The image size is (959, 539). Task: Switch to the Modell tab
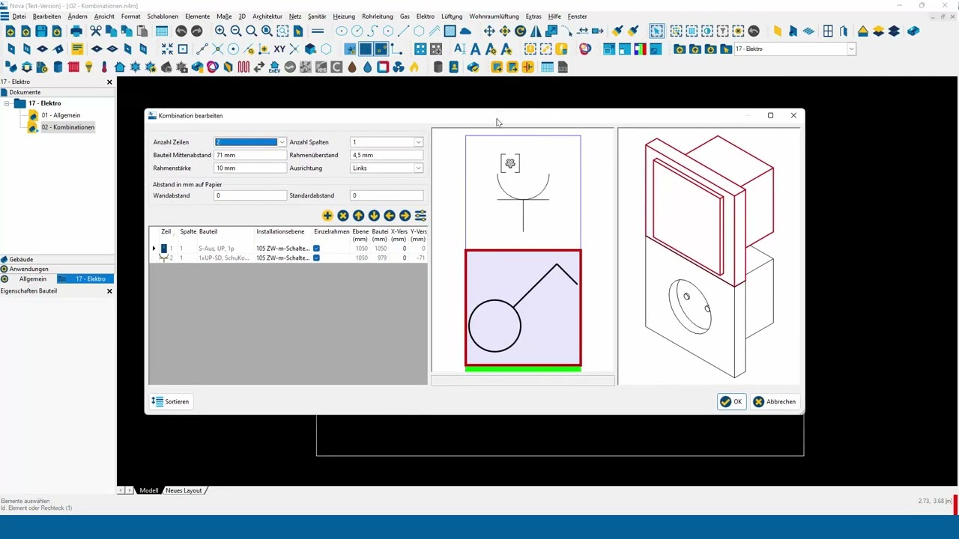[148, 490]
